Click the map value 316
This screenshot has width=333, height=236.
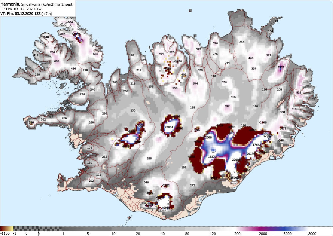pos(233,97)
